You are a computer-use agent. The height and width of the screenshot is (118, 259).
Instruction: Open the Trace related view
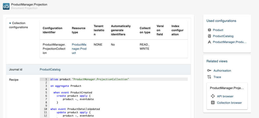[217, 77]
